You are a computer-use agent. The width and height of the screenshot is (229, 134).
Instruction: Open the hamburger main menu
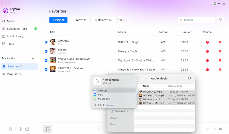point(224,3)
